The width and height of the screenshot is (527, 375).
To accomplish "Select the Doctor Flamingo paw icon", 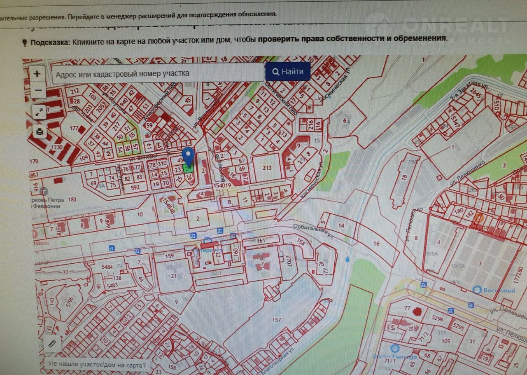I will [395, 348].
